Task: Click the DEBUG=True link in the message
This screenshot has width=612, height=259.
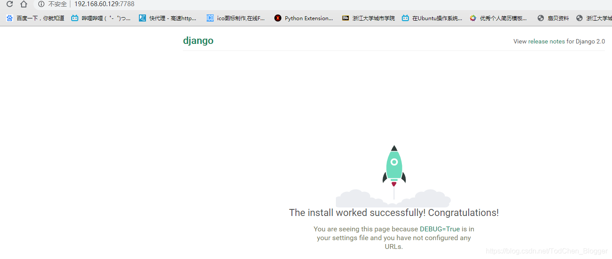Action: [x=440, y=229]
